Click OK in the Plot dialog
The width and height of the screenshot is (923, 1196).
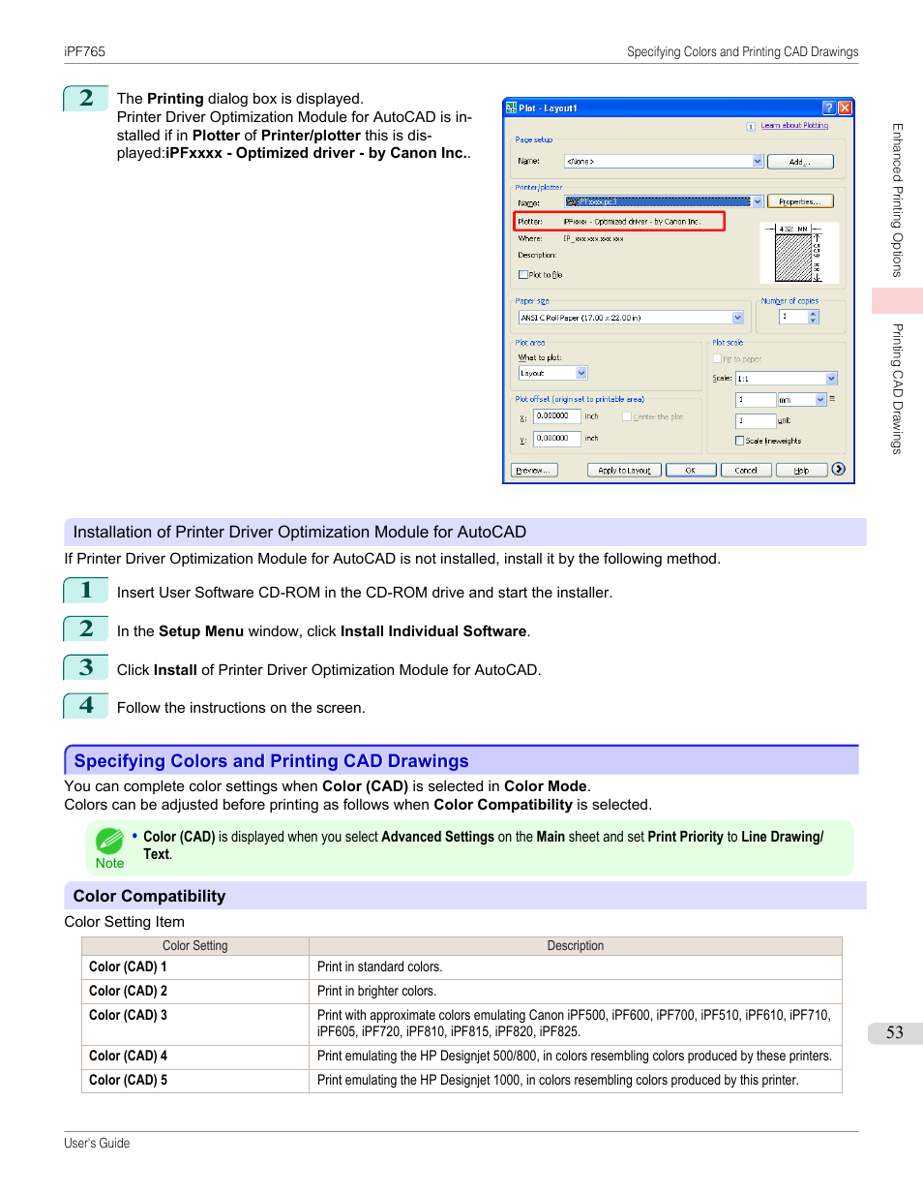coord(691,470)
